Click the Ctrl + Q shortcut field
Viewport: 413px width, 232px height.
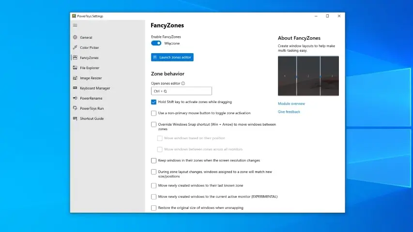point(182,91)
